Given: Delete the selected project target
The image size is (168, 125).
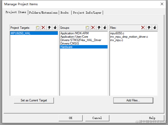Looking at the screenshot, I should (43, 28).
